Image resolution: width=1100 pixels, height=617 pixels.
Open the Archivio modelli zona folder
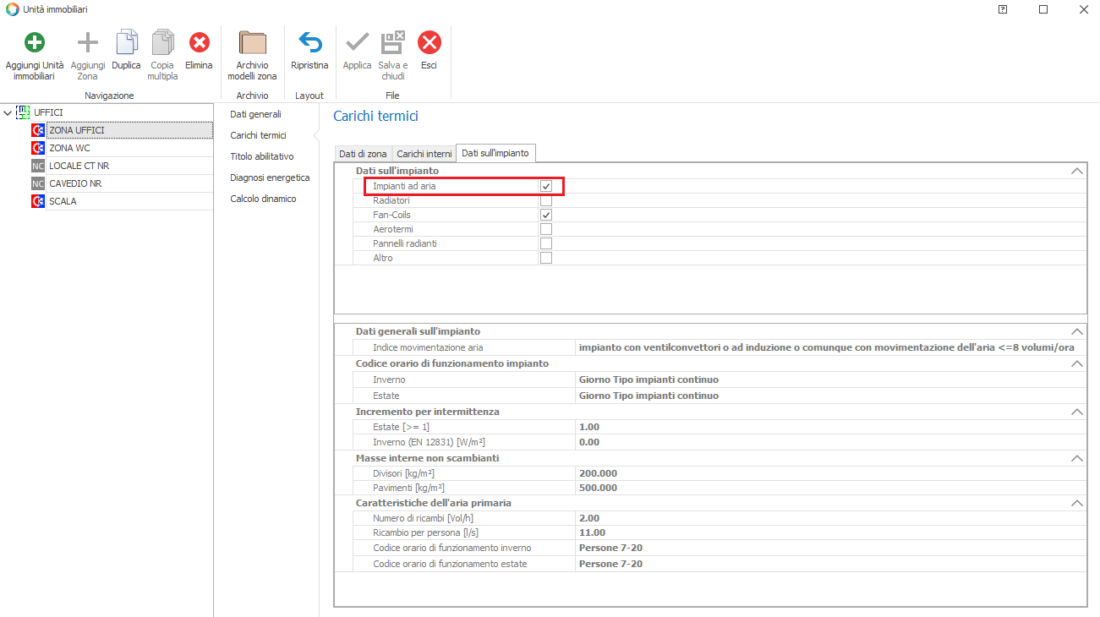click(252, 43)
